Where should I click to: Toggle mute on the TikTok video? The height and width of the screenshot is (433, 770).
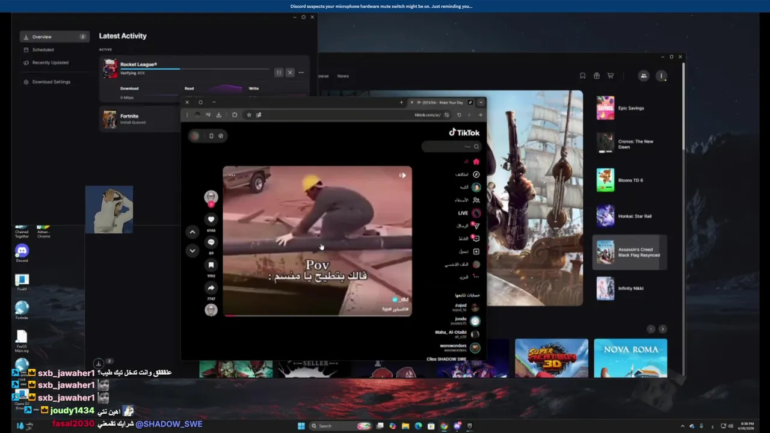[x=402, y=175]
